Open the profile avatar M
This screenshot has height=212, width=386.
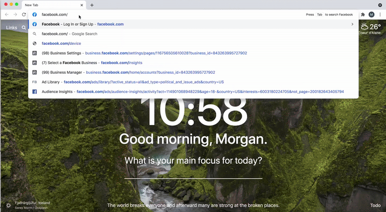[x=372, y=14]
